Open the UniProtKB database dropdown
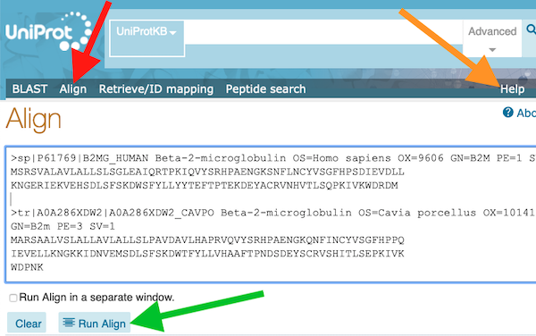 click(x=147, y=38)
